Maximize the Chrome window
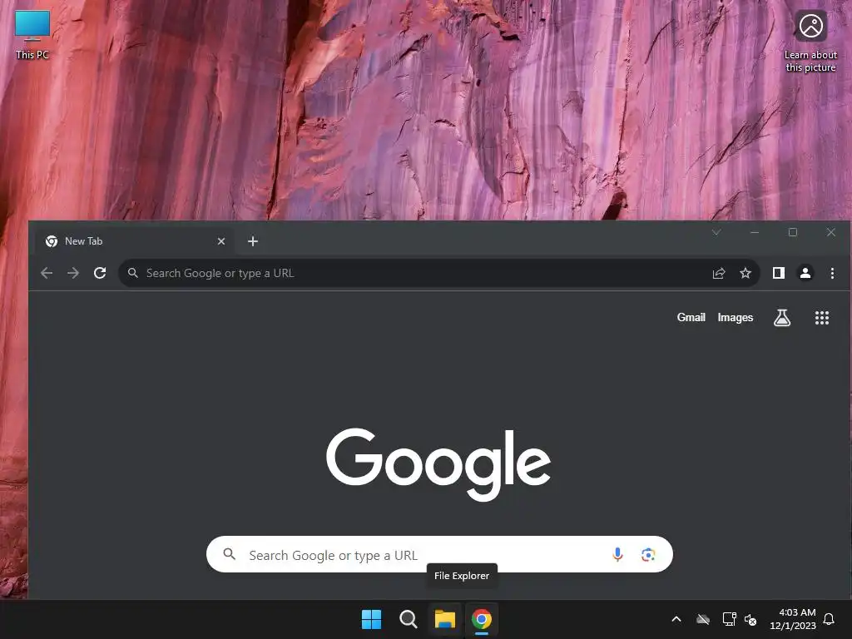852x639 pixels. (x=793, y=232)
